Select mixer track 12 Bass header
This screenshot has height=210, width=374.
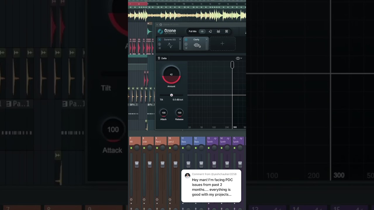click(x=199, y=140)
